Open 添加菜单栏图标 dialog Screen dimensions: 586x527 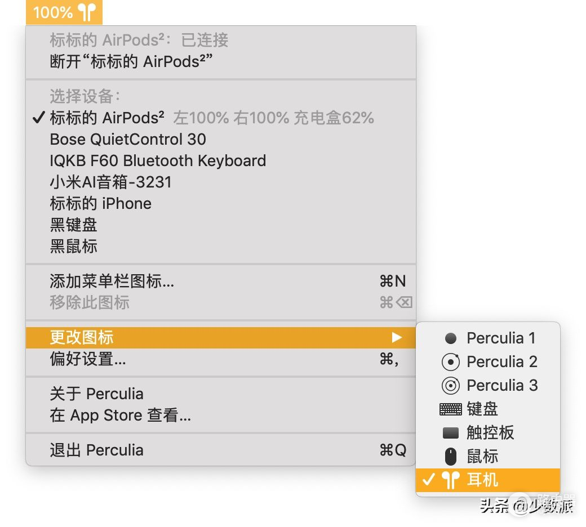[112, 281]
